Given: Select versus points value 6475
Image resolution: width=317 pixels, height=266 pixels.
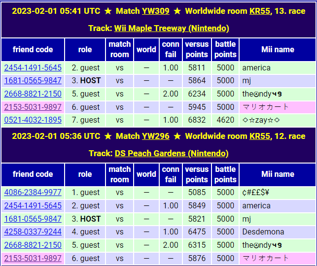Looking at the screenshot, I should click(197, 232).
